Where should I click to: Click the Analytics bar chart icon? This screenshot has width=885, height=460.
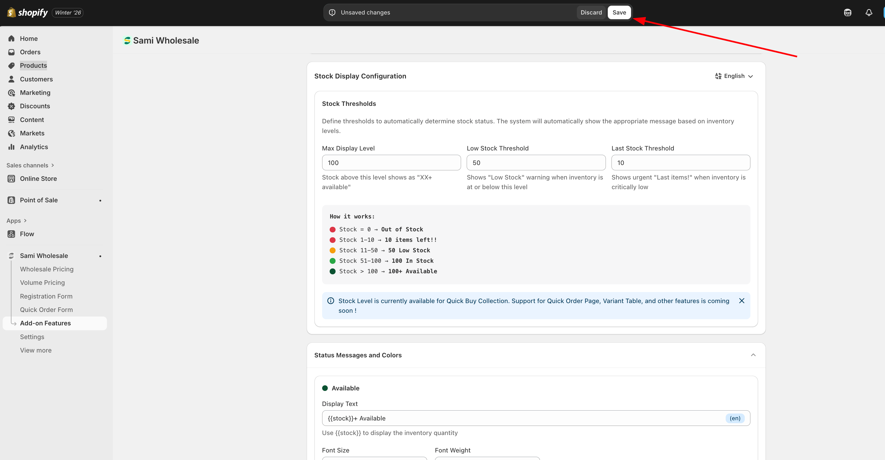(11, 147)
